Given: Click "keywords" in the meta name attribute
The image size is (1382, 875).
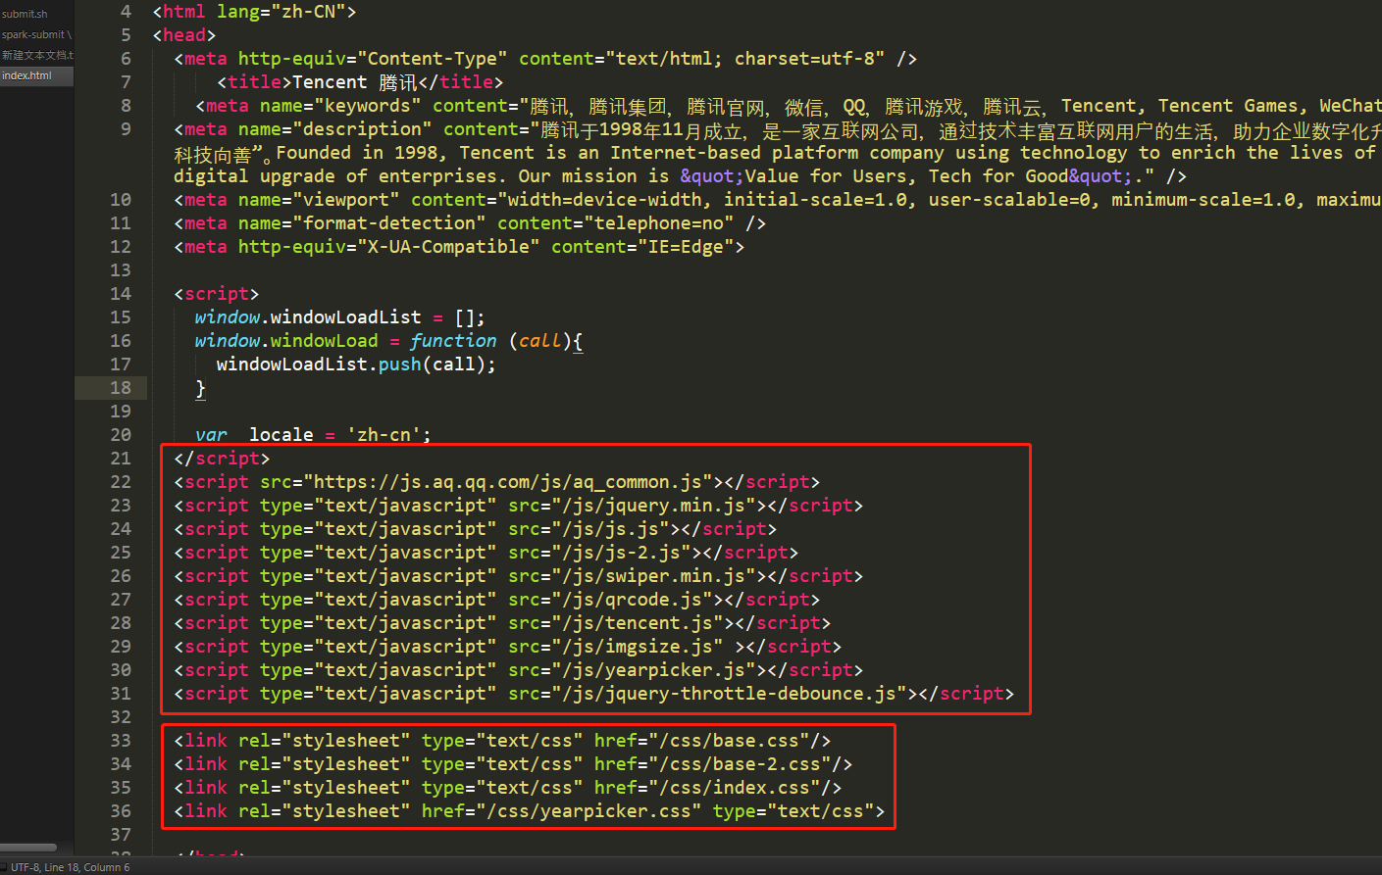Looking at the screenshot, I should [x=368, y=106].
